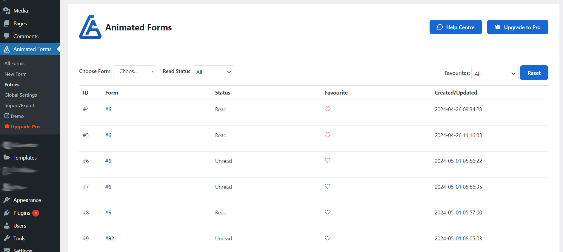Open form #92 link in entry #9 row
Viewport: 563px width, 252px height.
(x=110, y=239)
